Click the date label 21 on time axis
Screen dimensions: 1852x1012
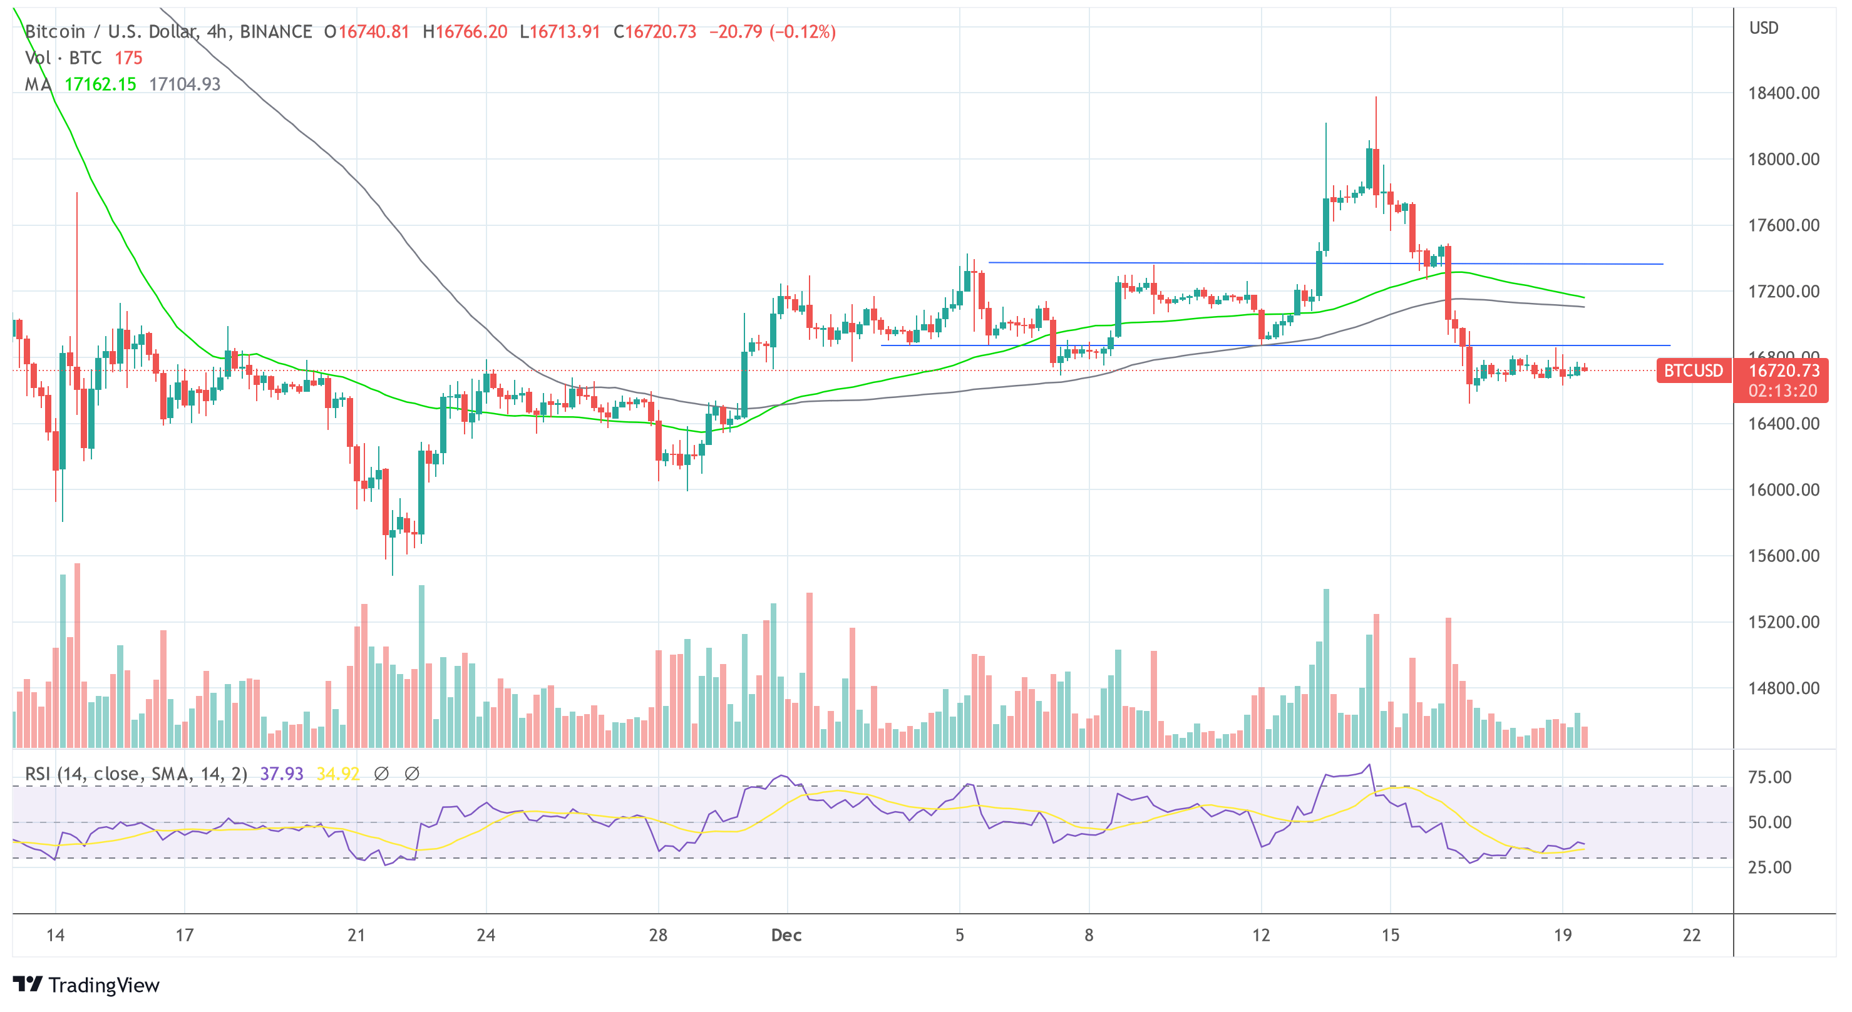click(x=357, y=935)
